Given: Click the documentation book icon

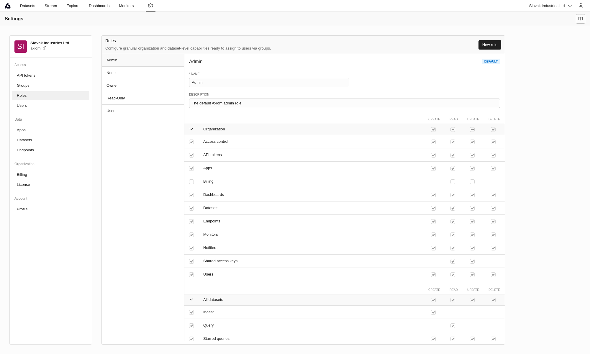Looking at the screenshot, I should pyautogui.click(x=580, y=19).
